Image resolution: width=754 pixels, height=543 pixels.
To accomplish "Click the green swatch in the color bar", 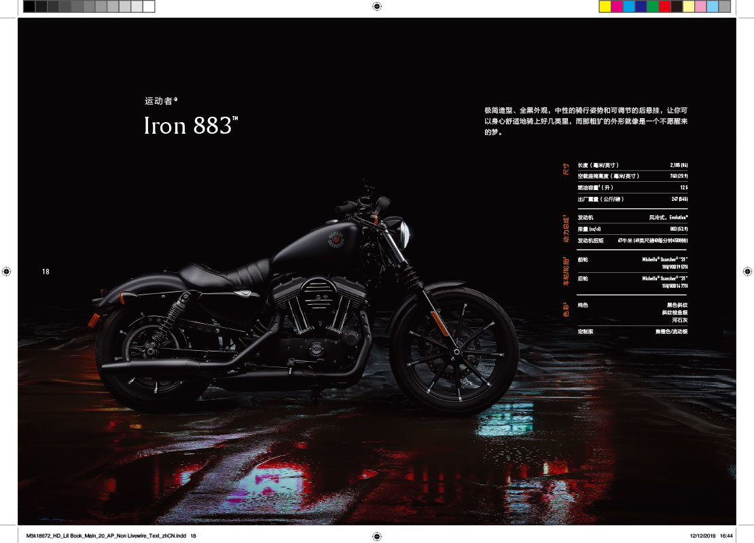I will click(653, 6).
